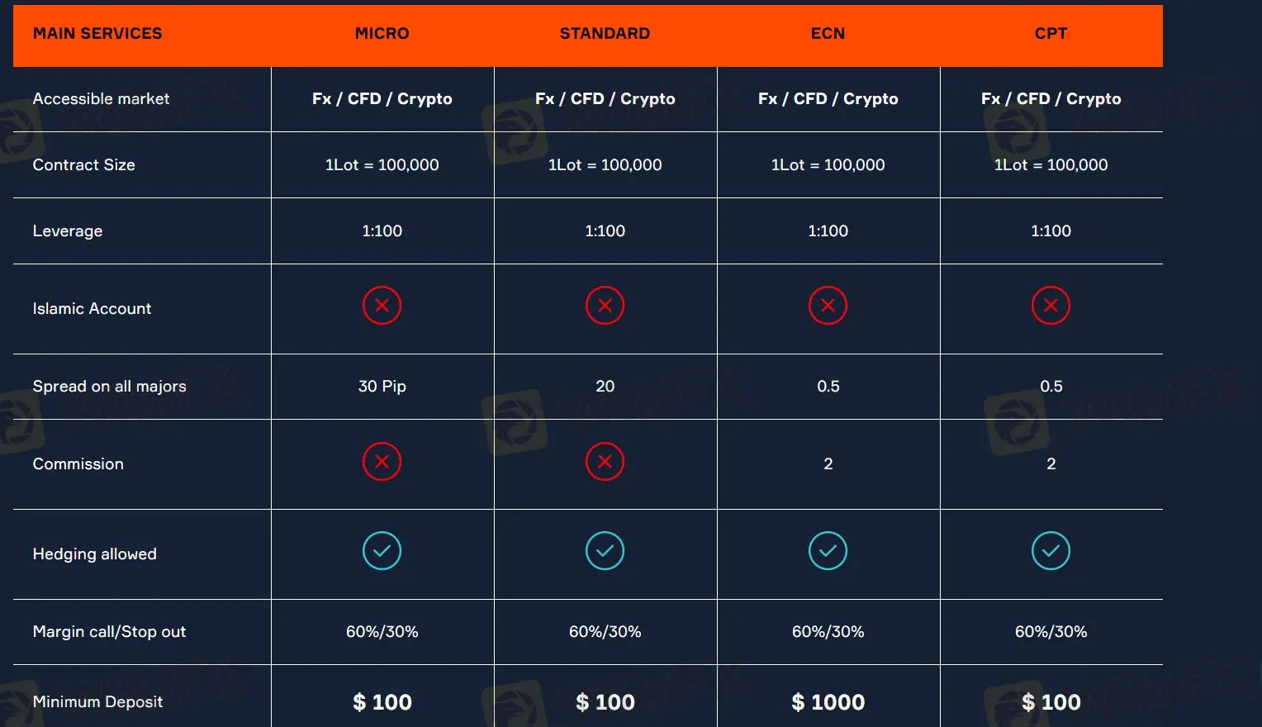This screenshot has height=727, width=1262.
Task: Click the 30 Pip spread value
Action: pyautogui.click(x=382, y=387)
